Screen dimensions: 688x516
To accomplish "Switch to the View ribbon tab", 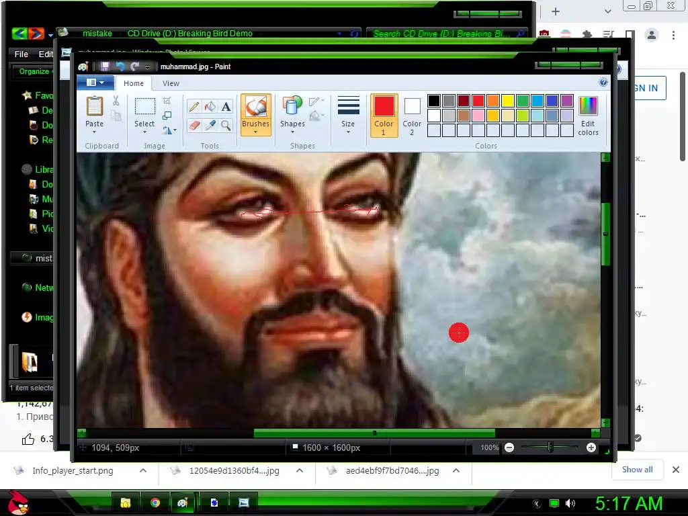I will (171, 83).
